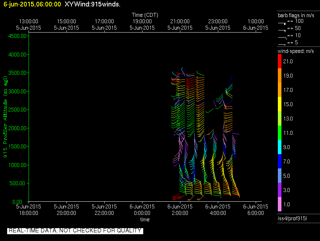Select the Time (CDT) top axis label
The height and width of the screenshot is (241, 320).
[145, 15]
